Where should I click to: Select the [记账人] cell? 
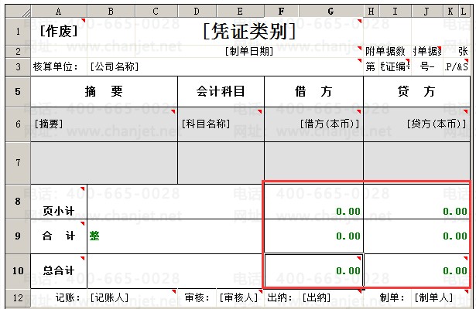point(132,297)
